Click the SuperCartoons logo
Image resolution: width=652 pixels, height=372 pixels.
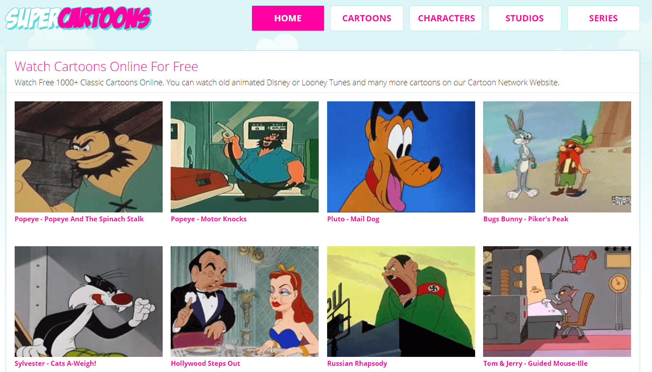(x=78, y=18)
